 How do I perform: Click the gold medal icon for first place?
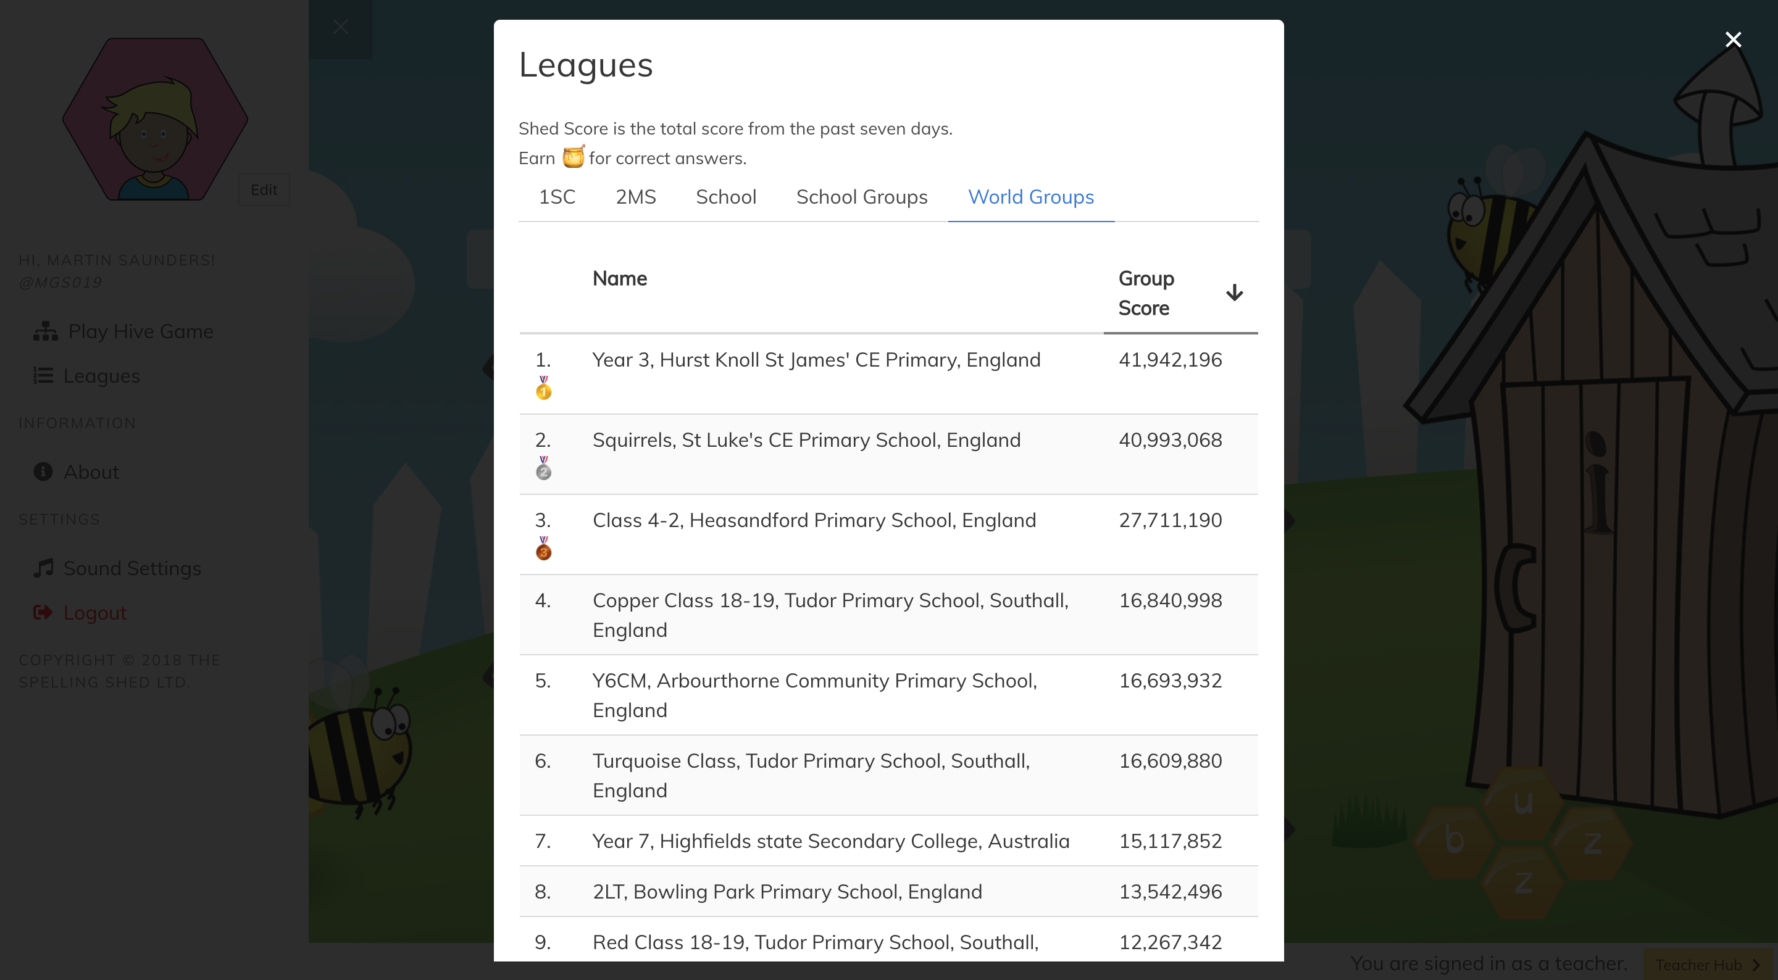(543, 389)
